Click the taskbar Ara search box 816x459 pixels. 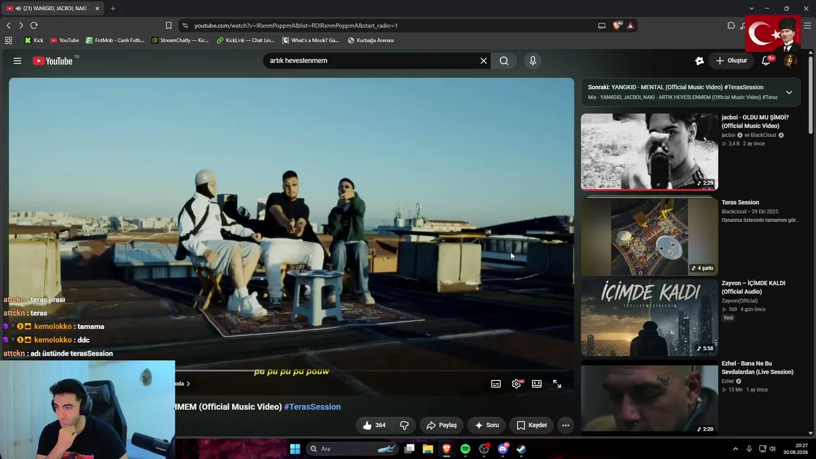[x=352, y=449]
